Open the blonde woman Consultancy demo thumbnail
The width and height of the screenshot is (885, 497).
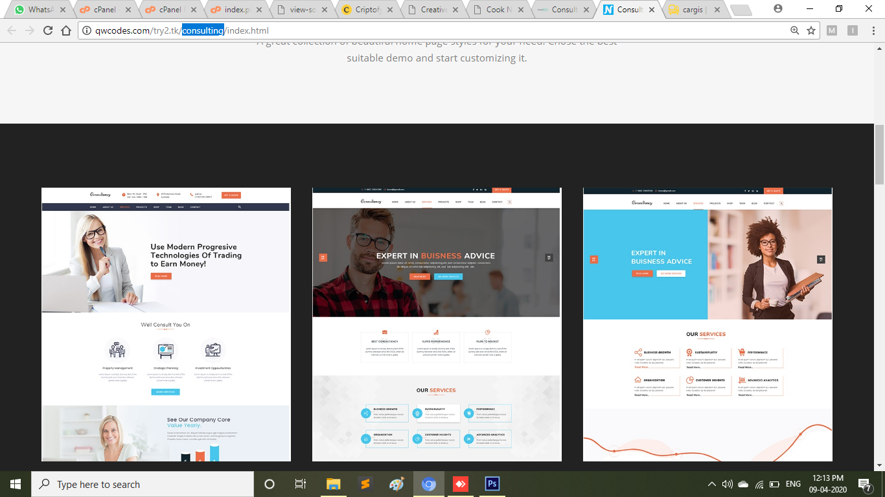166,324
